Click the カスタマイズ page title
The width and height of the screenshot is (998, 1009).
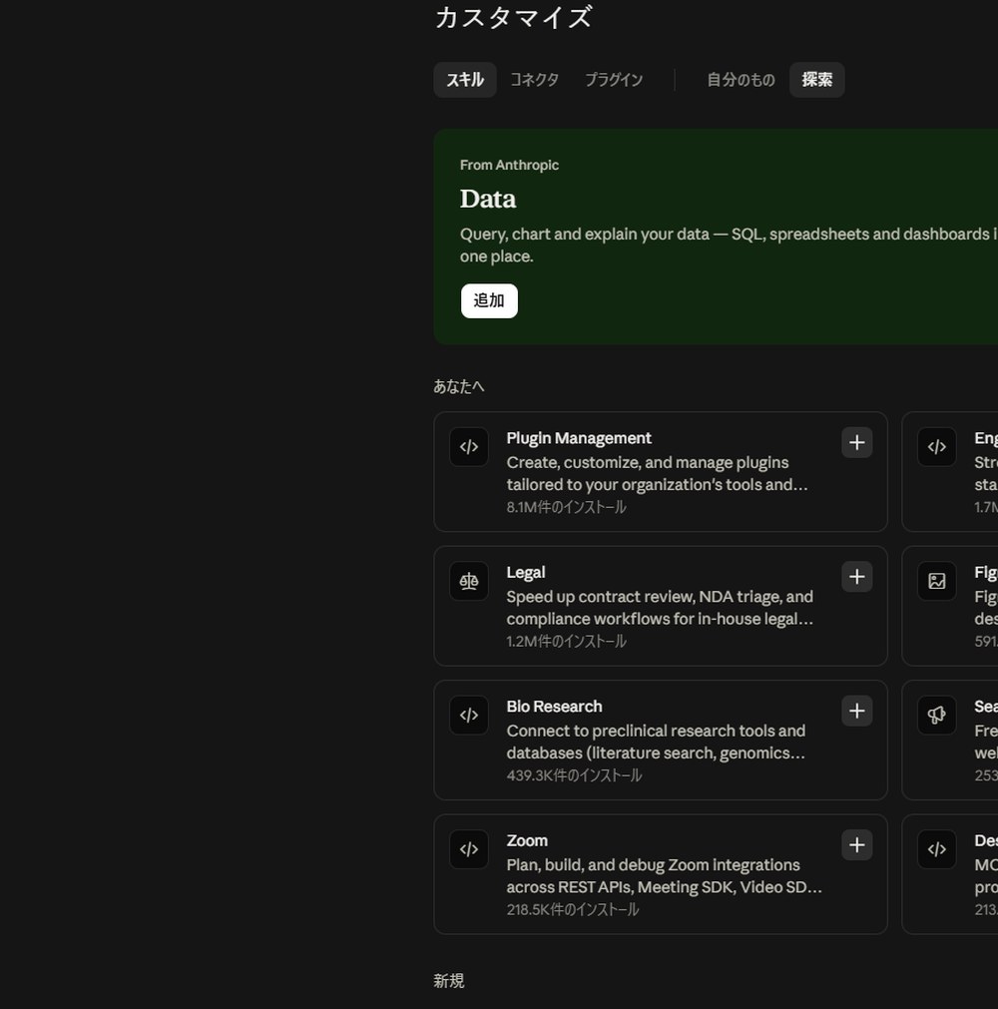[514, 17]
